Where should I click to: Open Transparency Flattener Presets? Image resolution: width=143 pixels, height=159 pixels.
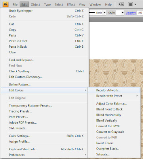click(45, 106)
